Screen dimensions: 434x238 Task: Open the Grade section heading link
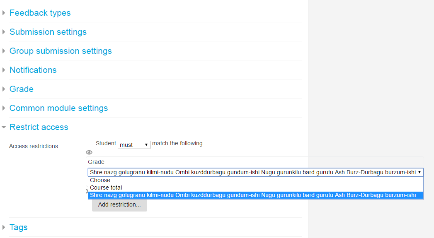22,89
